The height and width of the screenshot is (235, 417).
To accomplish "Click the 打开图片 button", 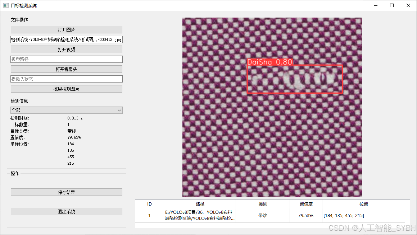I will [67, 30].
